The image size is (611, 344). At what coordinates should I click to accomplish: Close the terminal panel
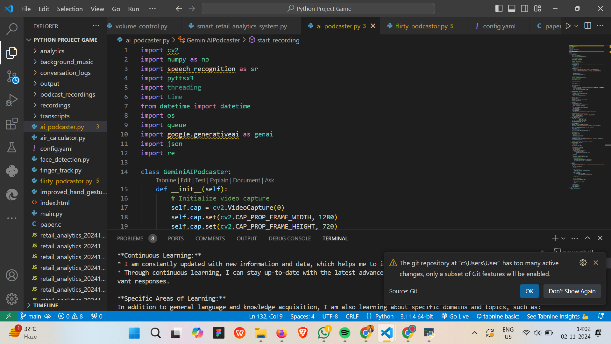[x=600, y=238]
